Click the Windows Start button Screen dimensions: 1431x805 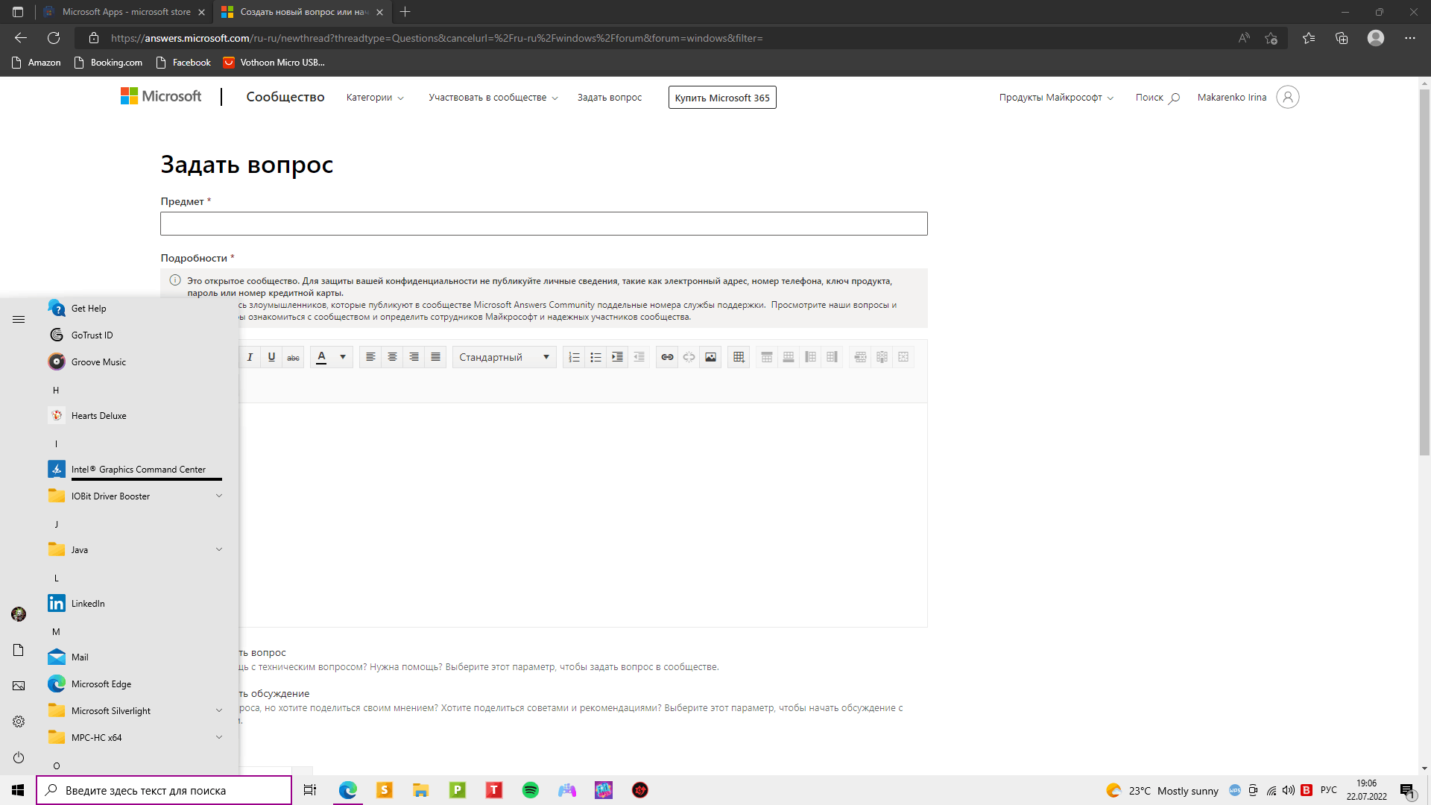(18, 790)
